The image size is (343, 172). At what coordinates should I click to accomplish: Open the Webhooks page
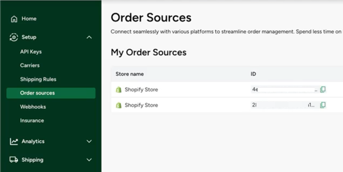click(33, 107)
